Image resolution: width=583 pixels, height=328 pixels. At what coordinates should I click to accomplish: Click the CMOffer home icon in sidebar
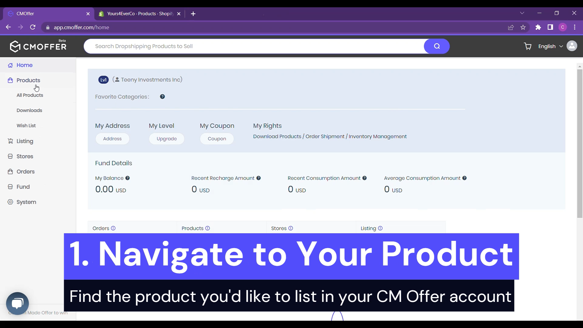click(10, 65)
